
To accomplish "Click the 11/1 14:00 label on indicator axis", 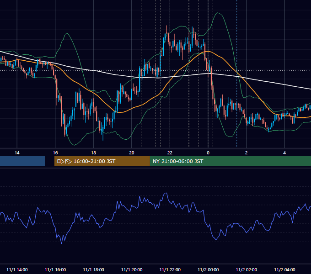I will [x=17, y=269].
